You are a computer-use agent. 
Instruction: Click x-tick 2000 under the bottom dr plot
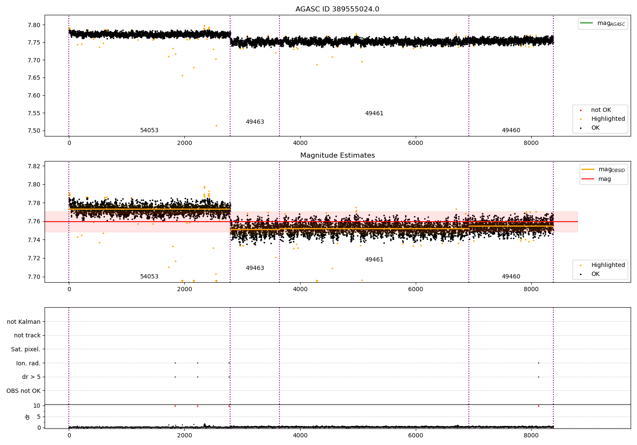[185, 436]
